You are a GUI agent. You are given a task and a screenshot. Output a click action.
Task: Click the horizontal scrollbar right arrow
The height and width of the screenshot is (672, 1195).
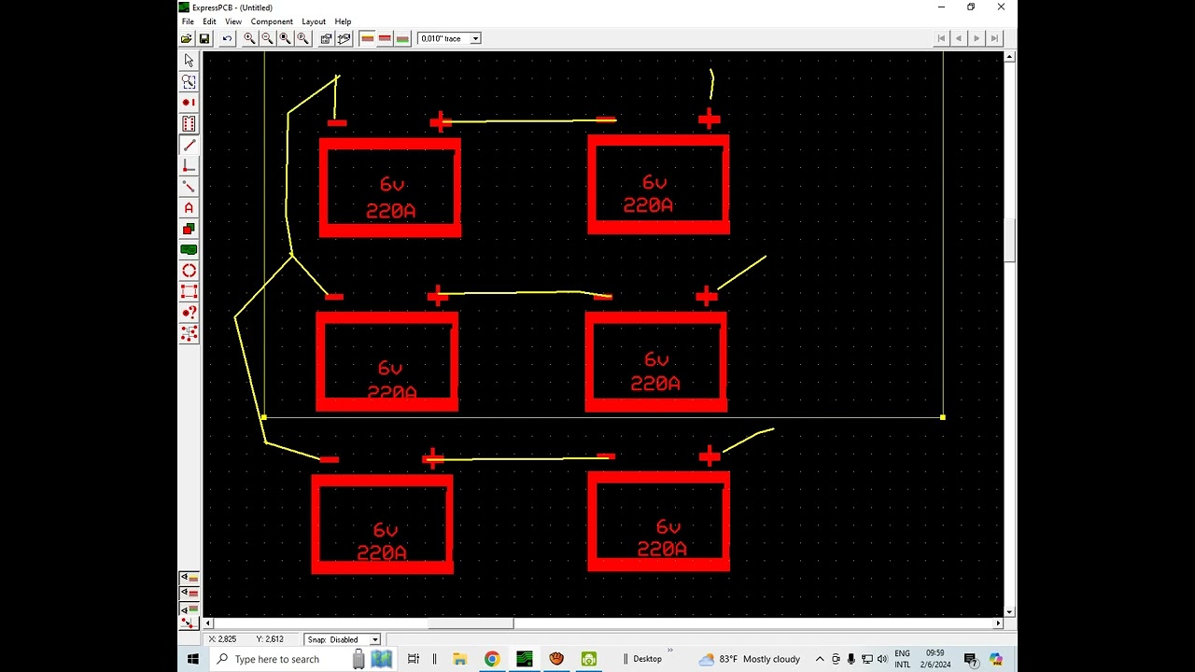(x=998, y=623)
